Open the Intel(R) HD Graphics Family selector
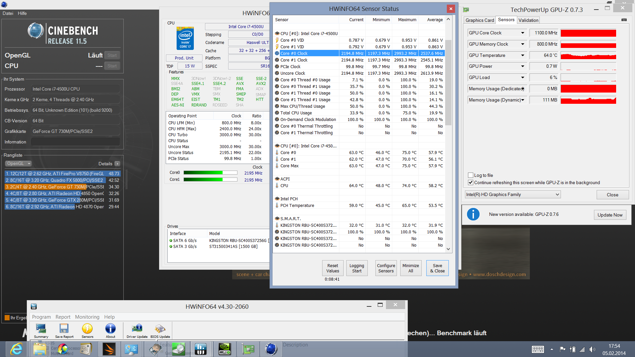Viewport: 635px width, 357px height. point(512,194)
